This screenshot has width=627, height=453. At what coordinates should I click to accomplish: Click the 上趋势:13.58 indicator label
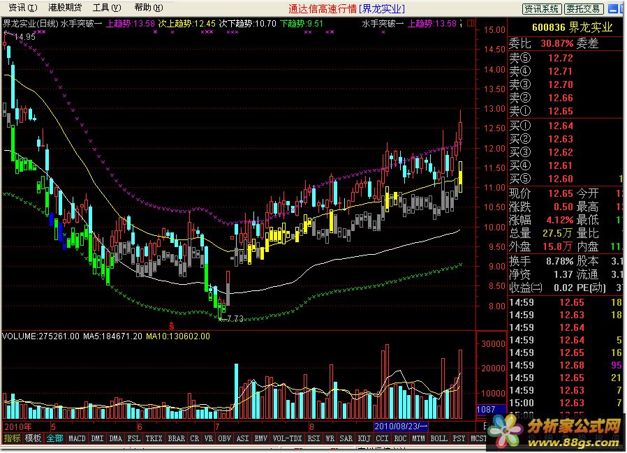(x=131, y=24)
